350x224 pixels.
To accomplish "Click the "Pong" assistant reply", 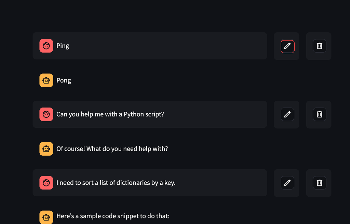I will [64, 80].
